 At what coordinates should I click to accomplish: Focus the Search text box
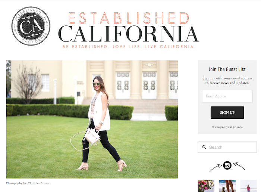click(227, 147)
